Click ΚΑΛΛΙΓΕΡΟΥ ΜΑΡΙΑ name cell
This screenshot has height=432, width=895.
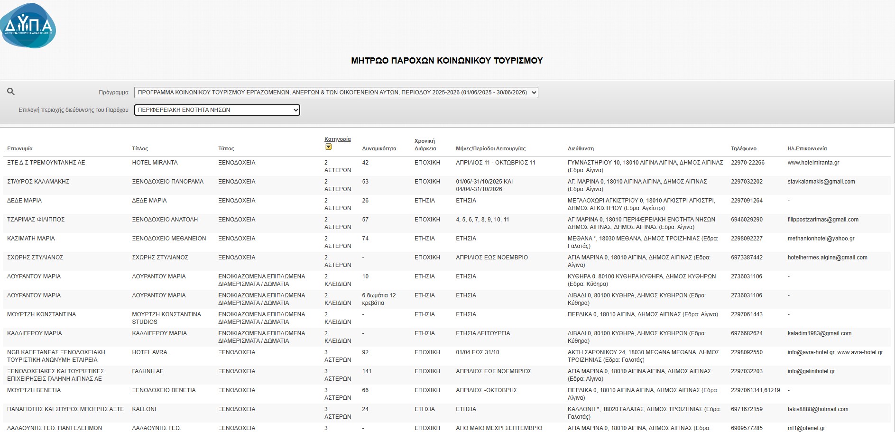(35, 333)
